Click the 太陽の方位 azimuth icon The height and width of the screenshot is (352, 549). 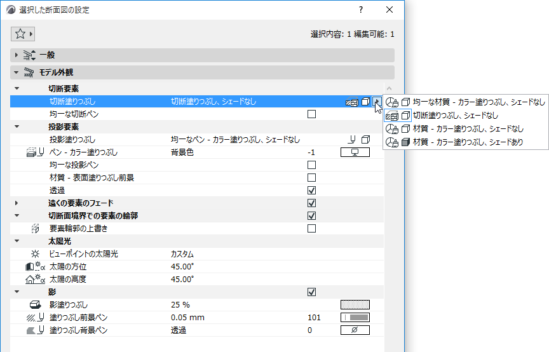coord(35,266)
